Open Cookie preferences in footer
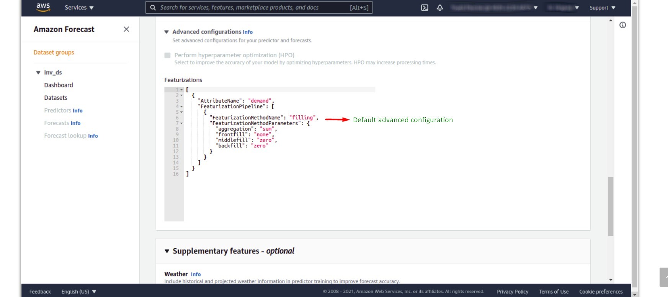Image resolution: width=668 pixels, height=297 pixels. (601, 292)
